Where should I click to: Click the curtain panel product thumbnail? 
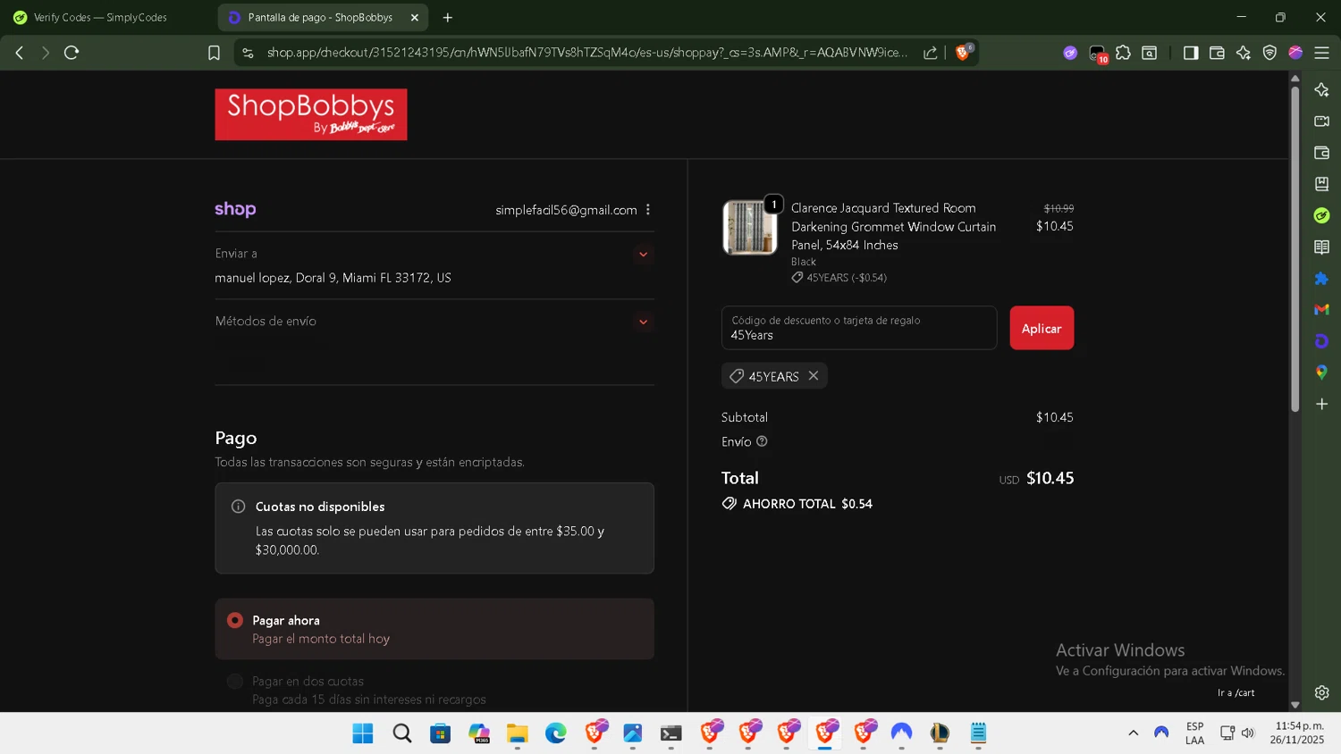click(x=750, y=228)
